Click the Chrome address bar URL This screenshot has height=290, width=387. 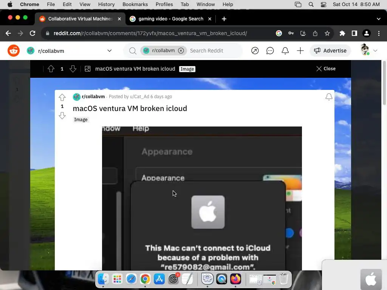[x=150, y=33]
